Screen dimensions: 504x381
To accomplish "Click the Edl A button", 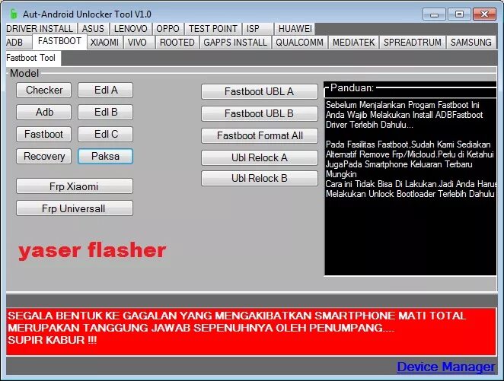I will tap(105, 90).
